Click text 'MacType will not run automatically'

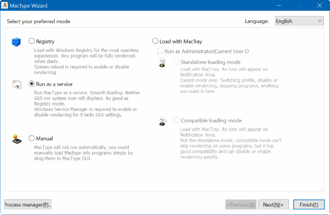[71, 147]
